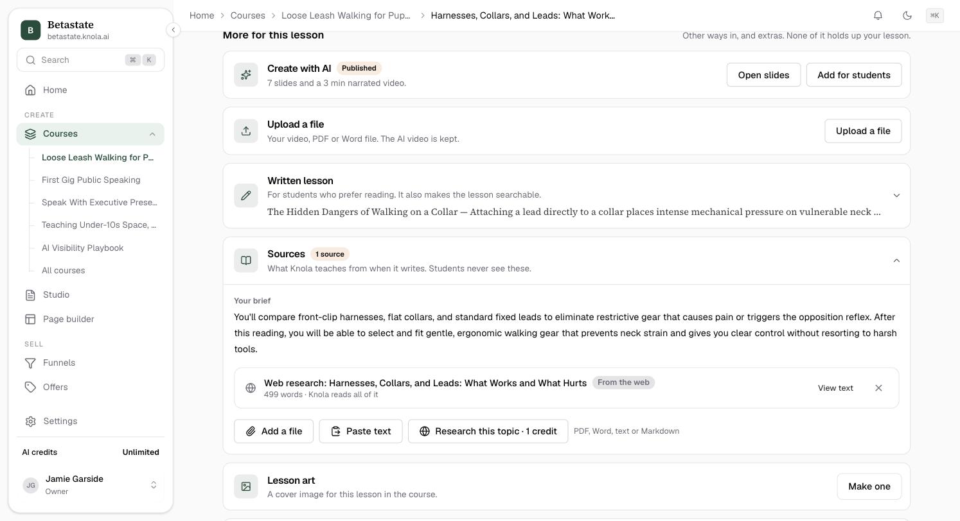
Task: Expand the Written lesson card
Action: pyautogui.click(x=896, y=195)
